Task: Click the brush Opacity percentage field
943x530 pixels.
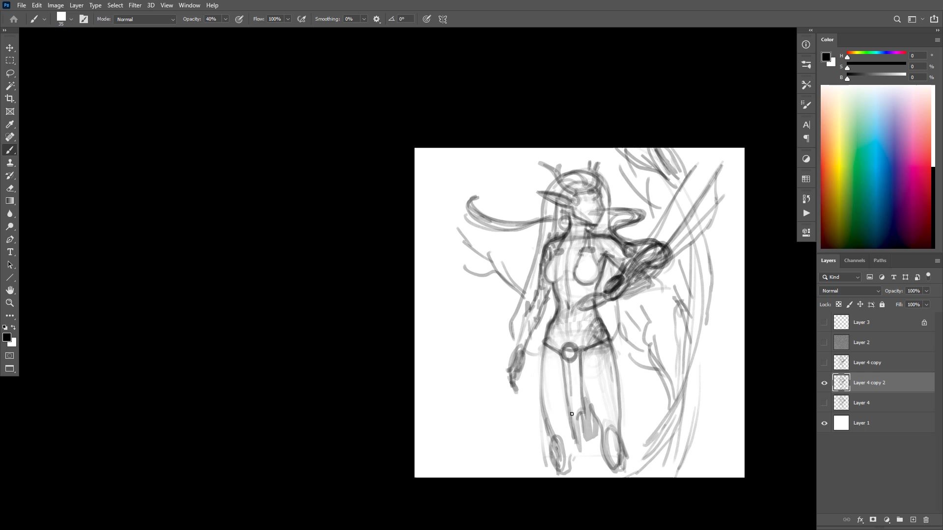Action: (212, 19)
